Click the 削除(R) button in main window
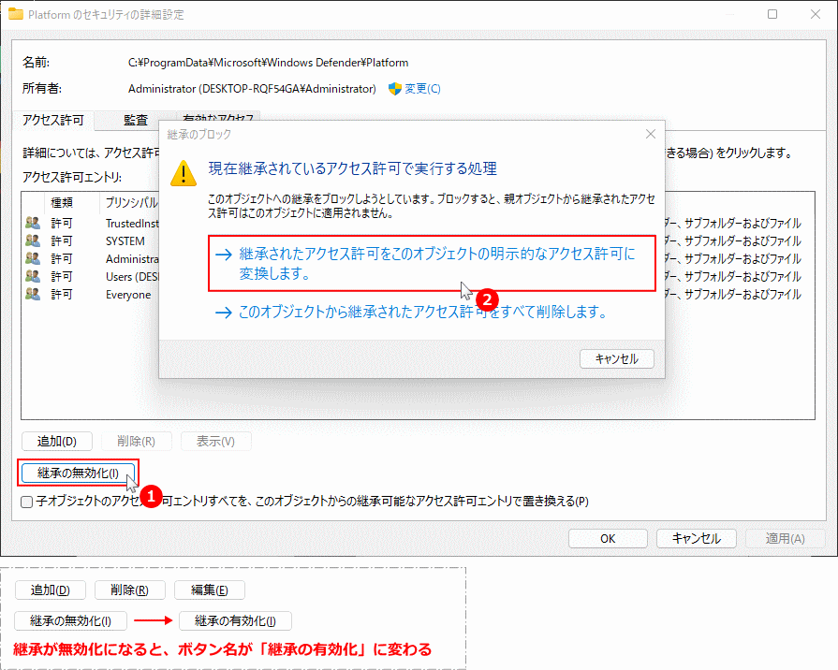 tap(137, 442)
